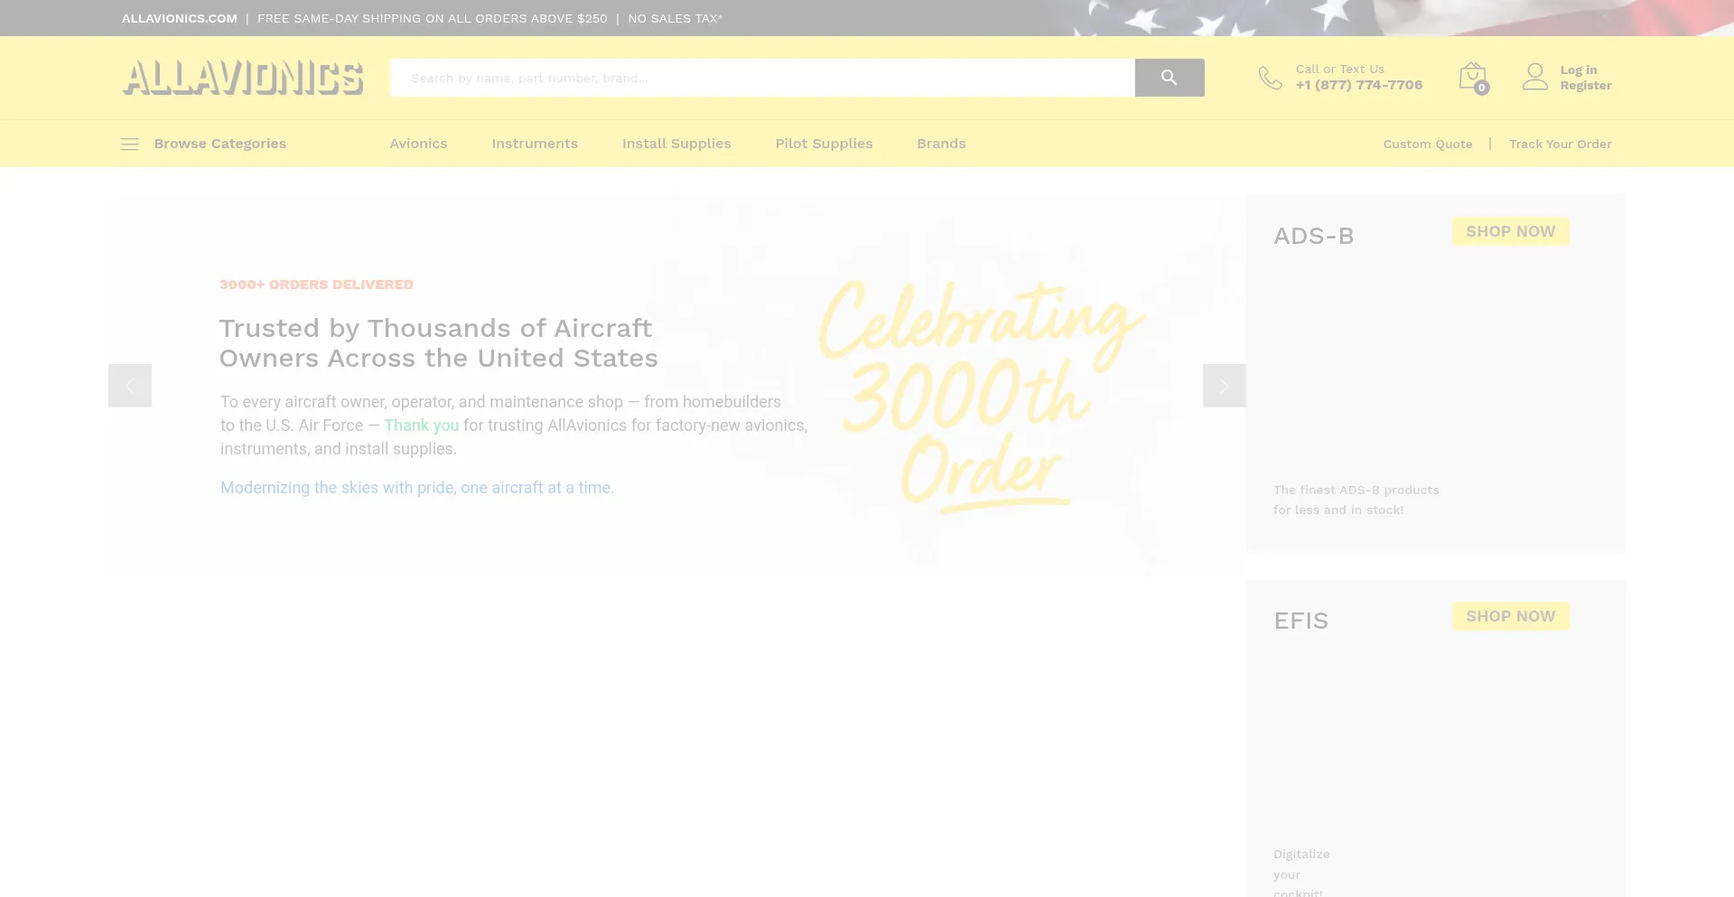Focus the product search input field
The height and width of the screenshot is (897, 1734).
[x=761, y=78]
